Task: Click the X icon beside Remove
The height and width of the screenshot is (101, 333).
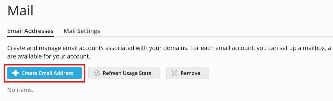Action: pyautogui.click(x=175, y=73)
